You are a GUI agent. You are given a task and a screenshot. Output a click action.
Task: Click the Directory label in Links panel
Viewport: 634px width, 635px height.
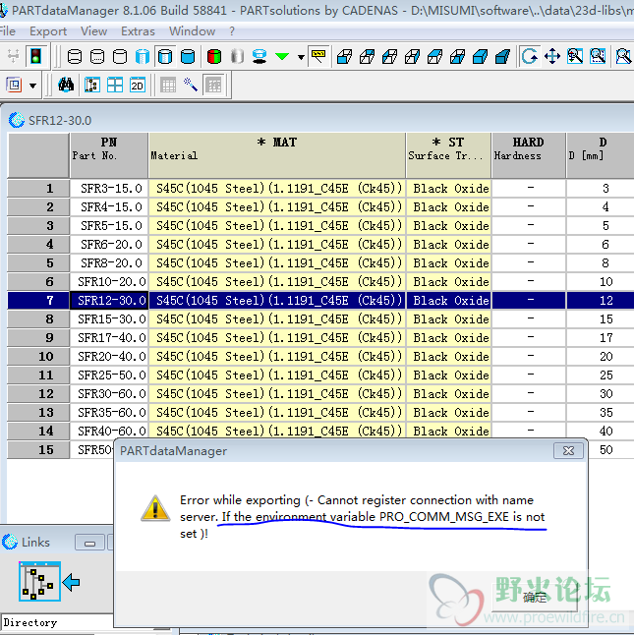click(x=30, y=622)
